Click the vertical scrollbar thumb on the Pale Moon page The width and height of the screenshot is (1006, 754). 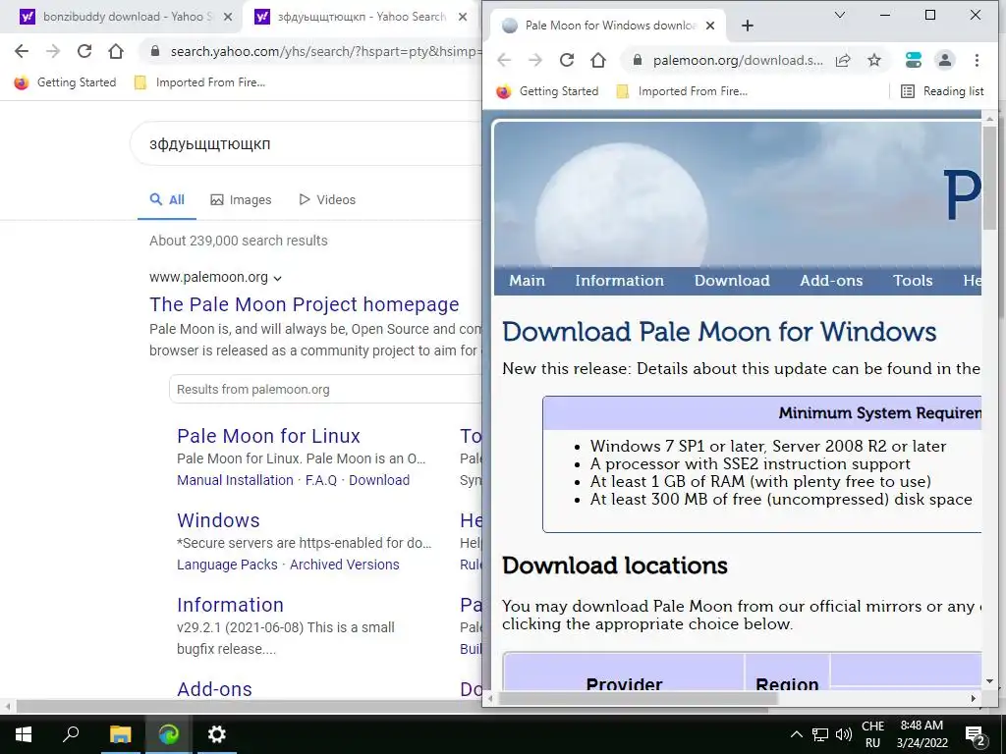[x=989, y=179]
